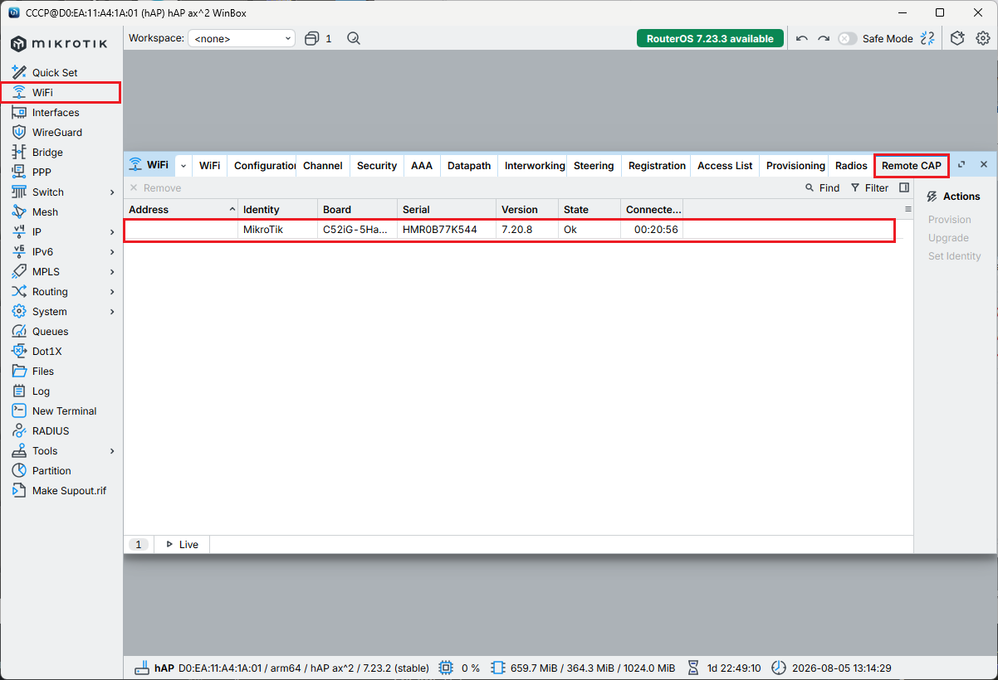Switch to the Configuration tab
The width and height of the screenshot is (998, 680).
[x=264, y=166]
